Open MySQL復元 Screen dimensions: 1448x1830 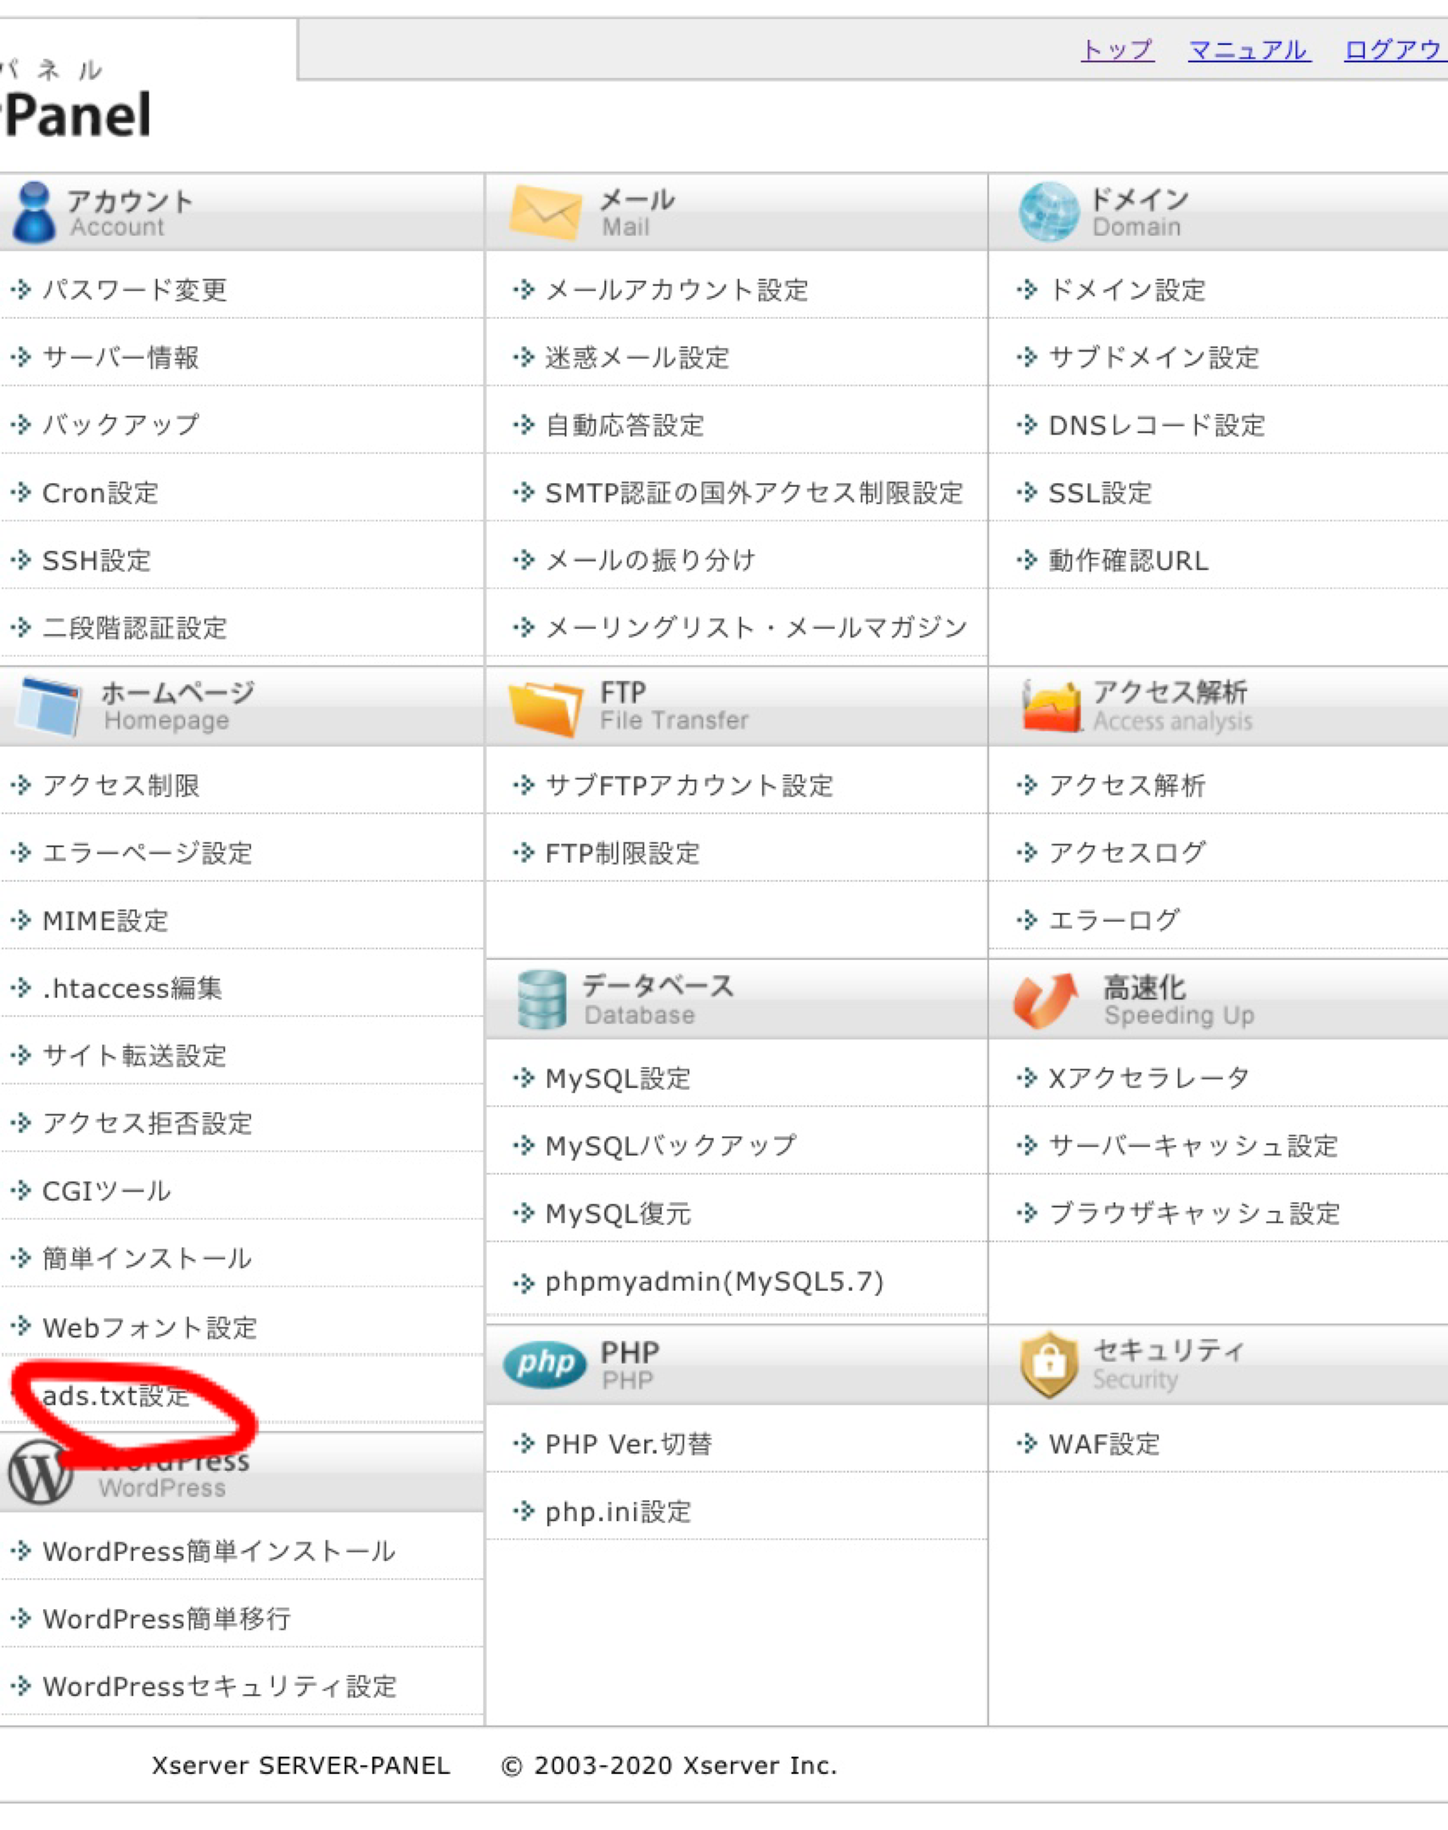tap(618, 1213)
